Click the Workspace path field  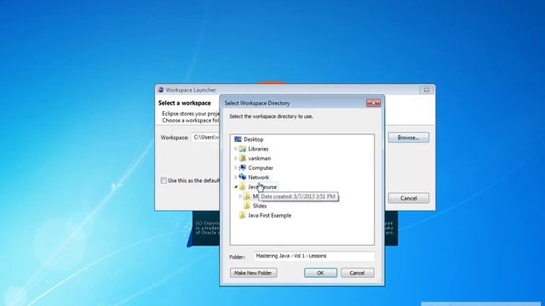206,138
